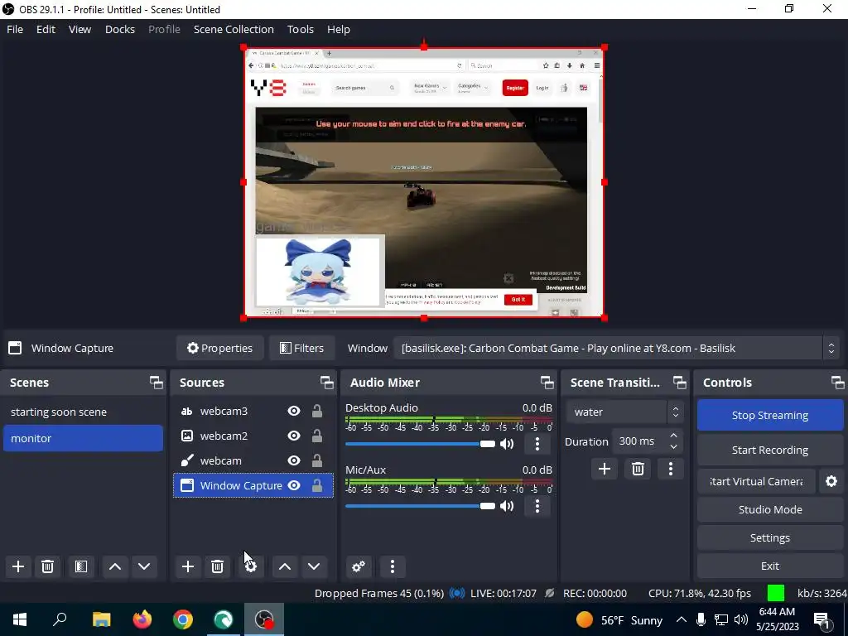Screen dimensions: 848x636
Task: Remove selected scene with trash icon
Action: [x=47, y=566]
